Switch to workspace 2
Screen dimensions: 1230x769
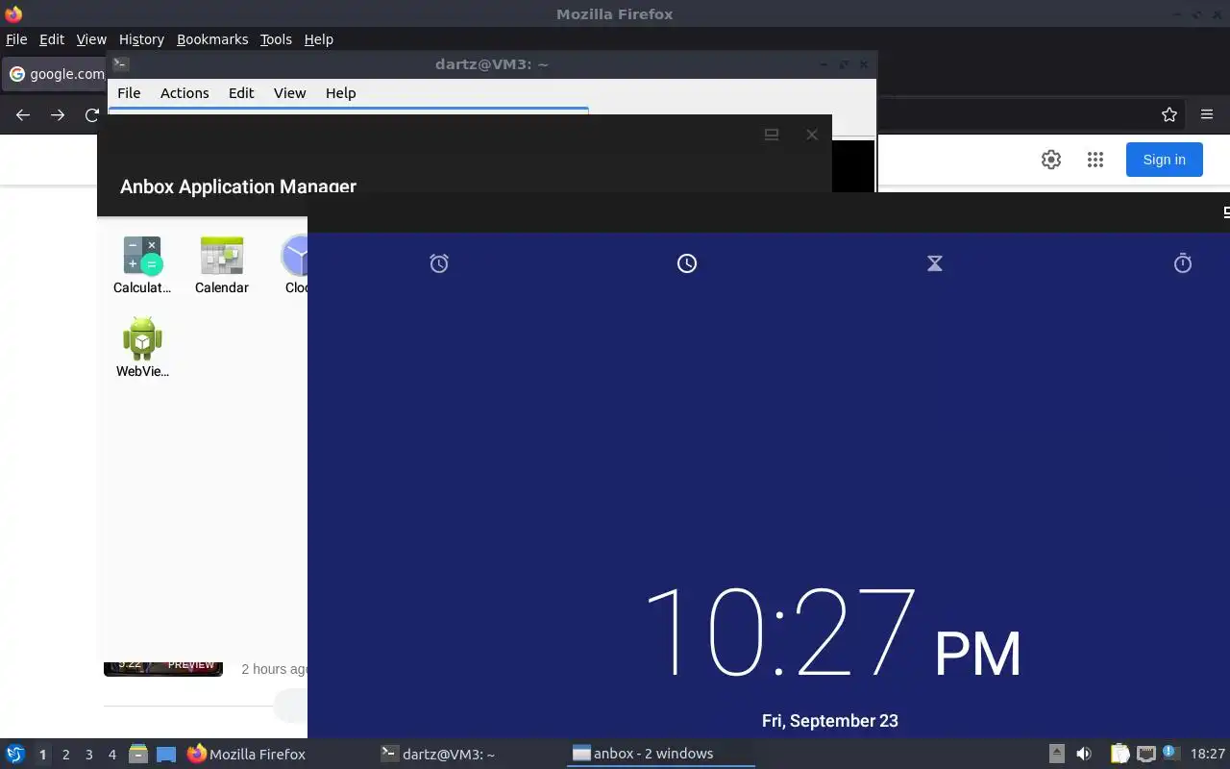pos(66,755)
